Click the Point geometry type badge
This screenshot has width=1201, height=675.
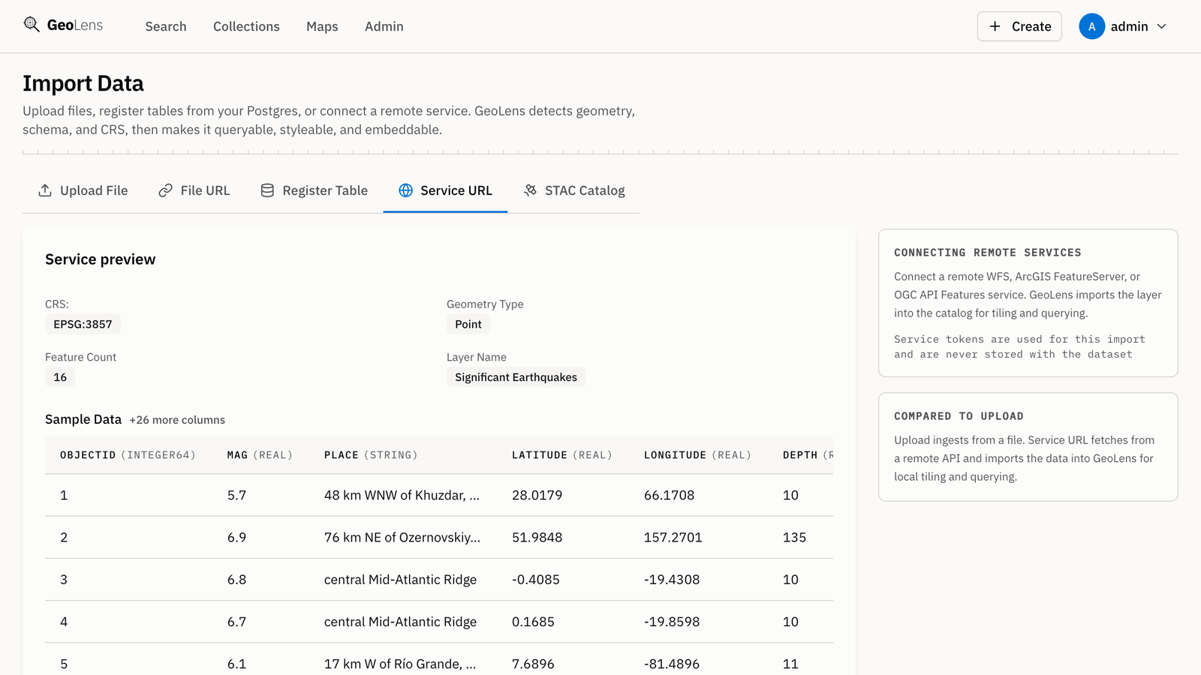click(x=468, y=324)
